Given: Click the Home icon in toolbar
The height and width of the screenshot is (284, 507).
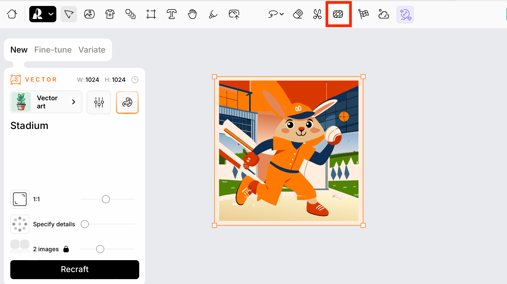Looking at the screenshot, I should coord(12,14).
